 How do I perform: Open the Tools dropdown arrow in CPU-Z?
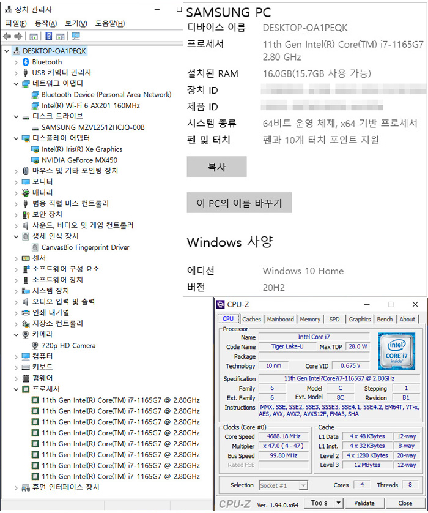pyautogui.click(x=338, y=503)
